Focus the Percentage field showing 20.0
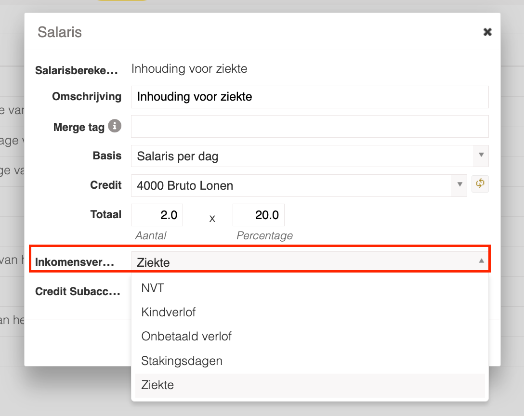This screenshot has width=524, height=416. [258, 215]
